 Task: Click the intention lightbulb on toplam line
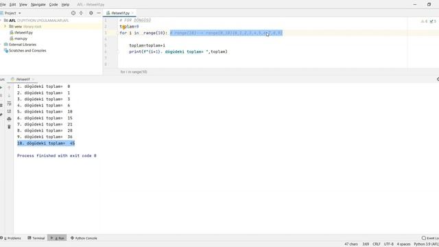pos(123,27)
